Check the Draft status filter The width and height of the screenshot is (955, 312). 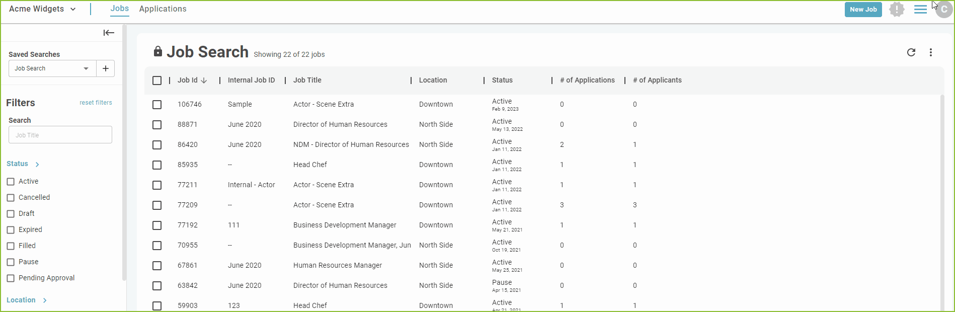tap(11, 214)
